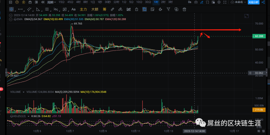Viewport: 270px width, 135px height.
Task: Select the Aa text annotation tool
Action: (73, 9)
